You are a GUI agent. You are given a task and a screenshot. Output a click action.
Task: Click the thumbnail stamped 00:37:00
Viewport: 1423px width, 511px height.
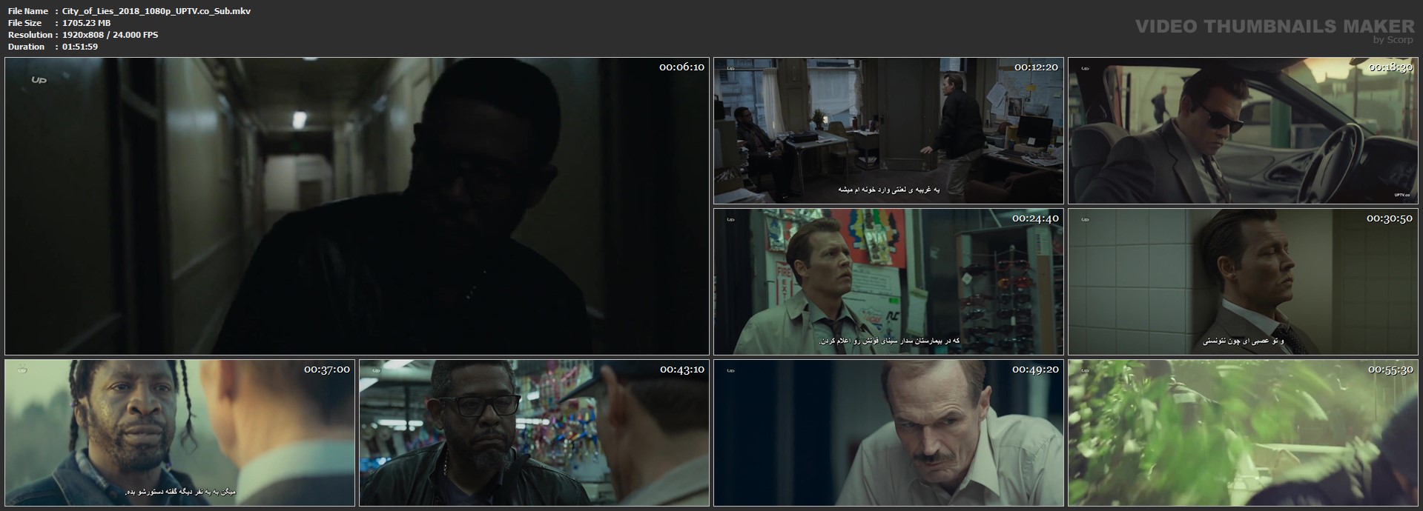[x=180, y=433]
